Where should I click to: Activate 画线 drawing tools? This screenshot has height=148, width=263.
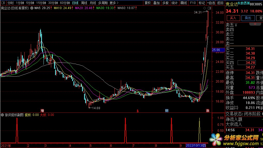(184, 3)
